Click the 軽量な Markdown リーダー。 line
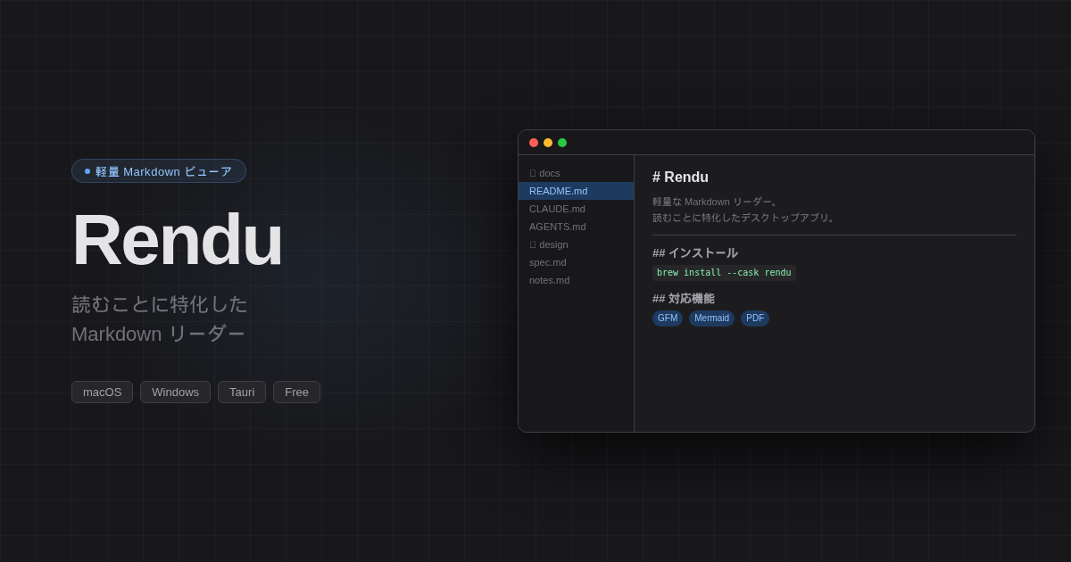 [x=717, y=202]
